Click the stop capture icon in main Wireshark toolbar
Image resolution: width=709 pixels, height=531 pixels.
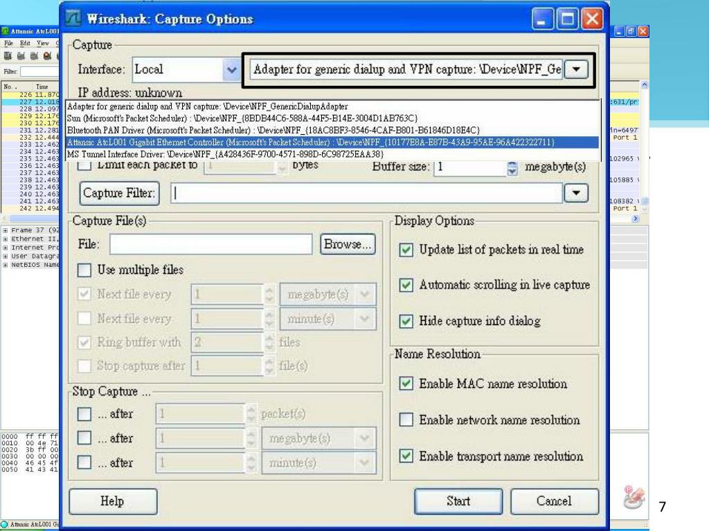coord(47,56)
